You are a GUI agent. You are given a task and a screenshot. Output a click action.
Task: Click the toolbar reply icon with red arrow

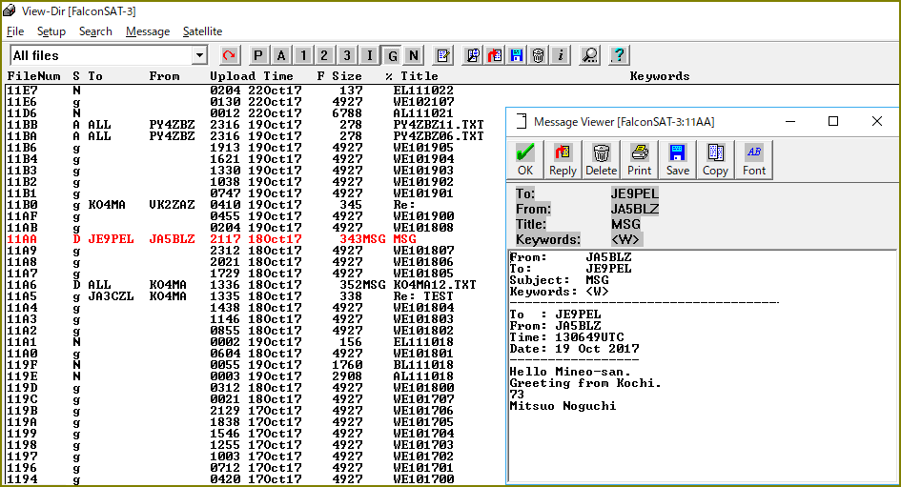495,55
